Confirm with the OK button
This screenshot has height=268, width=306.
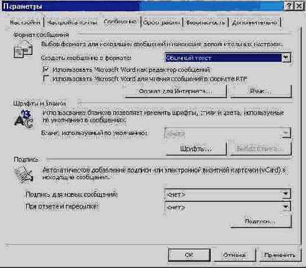coord(189,255)
